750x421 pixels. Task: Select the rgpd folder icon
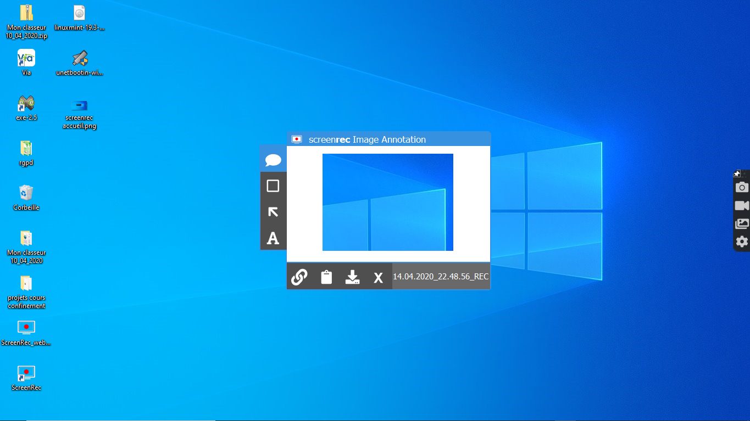pyautogui.click(x=26, y=153)
